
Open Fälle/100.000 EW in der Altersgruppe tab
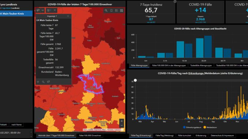(x=169, y=65)
